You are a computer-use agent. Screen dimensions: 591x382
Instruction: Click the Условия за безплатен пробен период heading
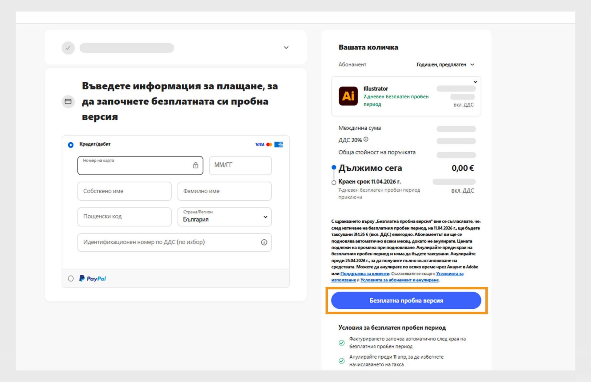392,327
